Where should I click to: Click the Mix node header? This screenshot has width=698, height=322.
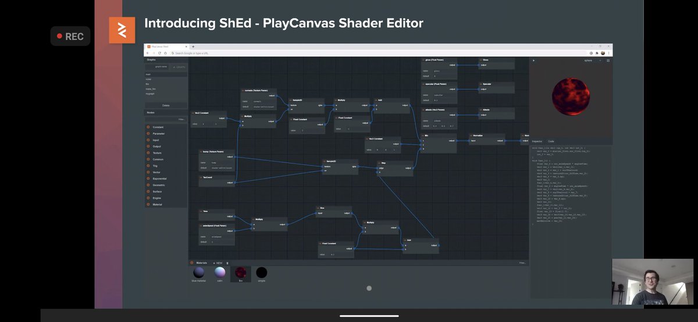click(439, 135)
